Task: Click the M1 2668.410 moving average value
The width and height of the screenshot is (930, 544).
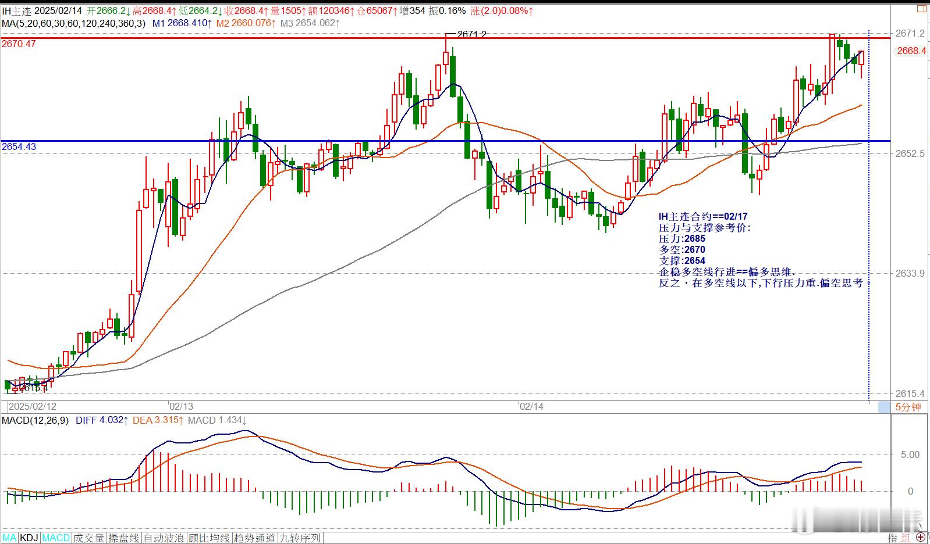Action: (x=183, y=23)
